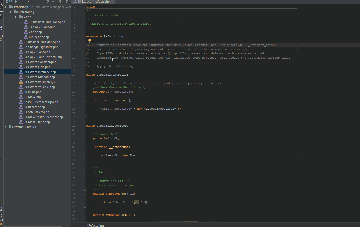Expand the External Libraries node
This screenshot has height=227, width=360.
[x=6, y=127]
